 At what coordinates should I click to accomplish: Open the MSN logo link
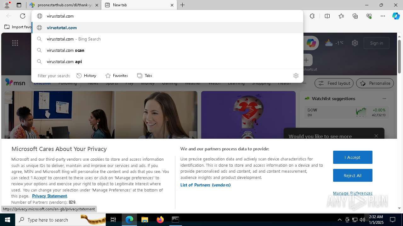click(15, 83)
